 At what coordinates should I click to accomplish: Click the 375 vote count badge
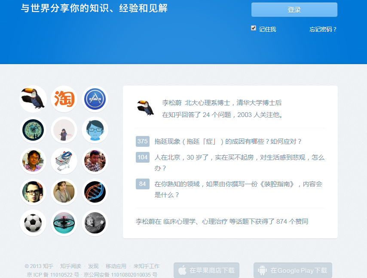143,141
